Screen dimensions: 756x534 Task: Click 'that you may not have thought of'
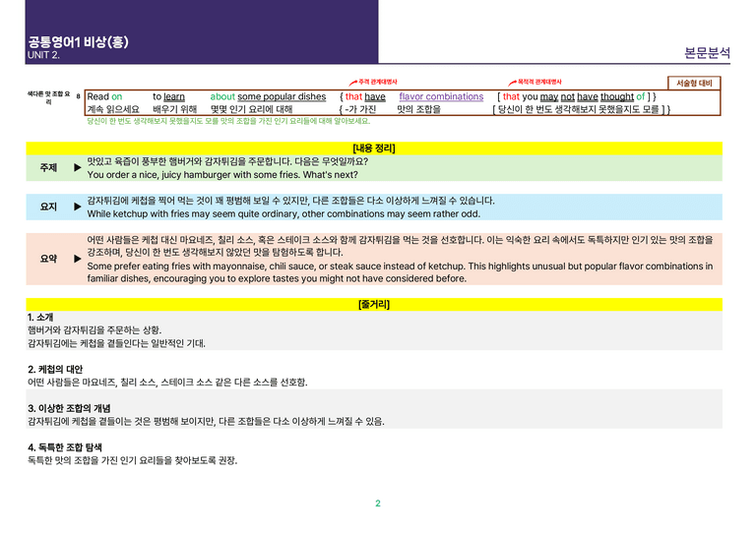pyautogui.click(x=574, y=96)
